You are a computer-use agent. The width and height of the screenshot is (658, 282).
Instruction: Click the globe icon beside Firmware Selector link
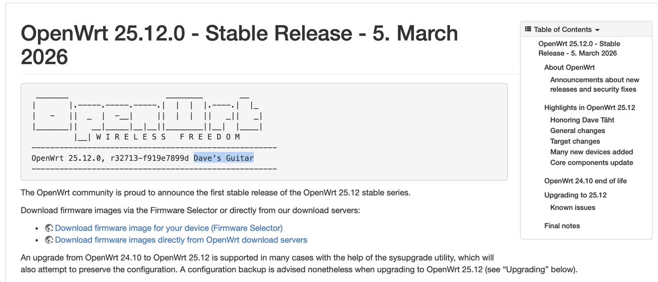click(49, 228)
